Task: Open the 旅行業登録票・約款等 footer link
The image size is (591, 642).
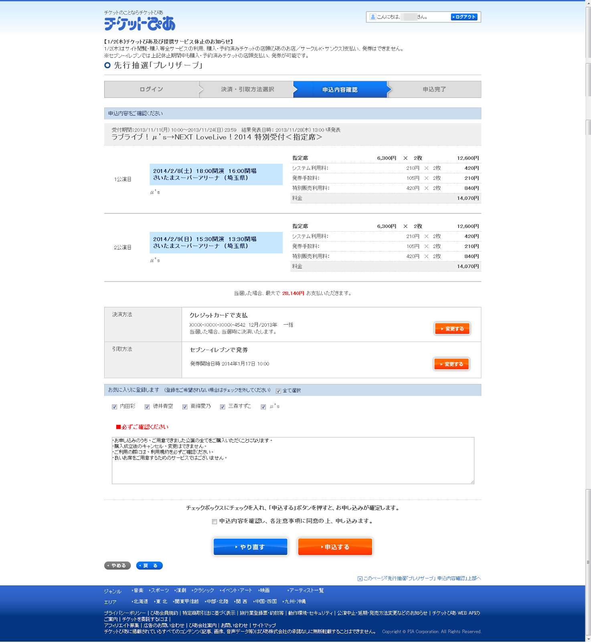Action: click(262, 613)
